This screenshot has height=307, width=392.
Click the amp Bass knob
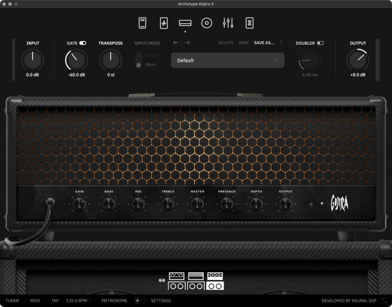109,204
